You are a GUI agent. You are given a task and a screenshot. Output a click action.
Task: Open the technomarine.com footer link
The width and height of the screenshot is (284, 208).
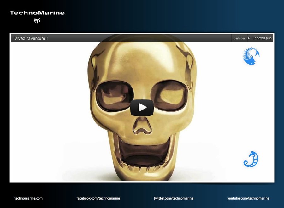tap(28, 198)
